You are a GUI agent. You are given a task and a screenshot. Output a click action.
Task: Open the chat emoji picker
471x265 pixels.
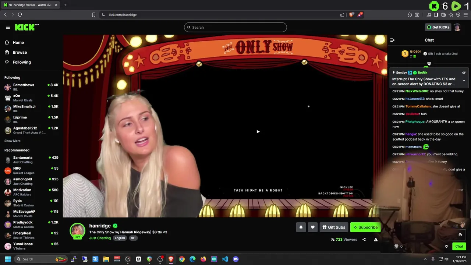tap(460, 235)
